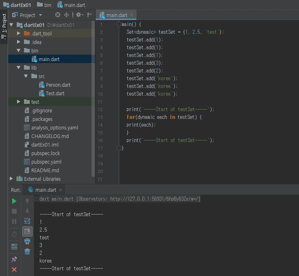Viewport: 299px width, 276px height.
Task: Click the Run (green play) button
Action: coord(14,201)
